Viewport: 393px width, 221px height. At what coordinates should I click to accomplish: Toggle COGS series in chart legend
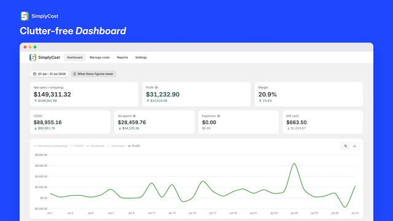[x=77, y=146]
